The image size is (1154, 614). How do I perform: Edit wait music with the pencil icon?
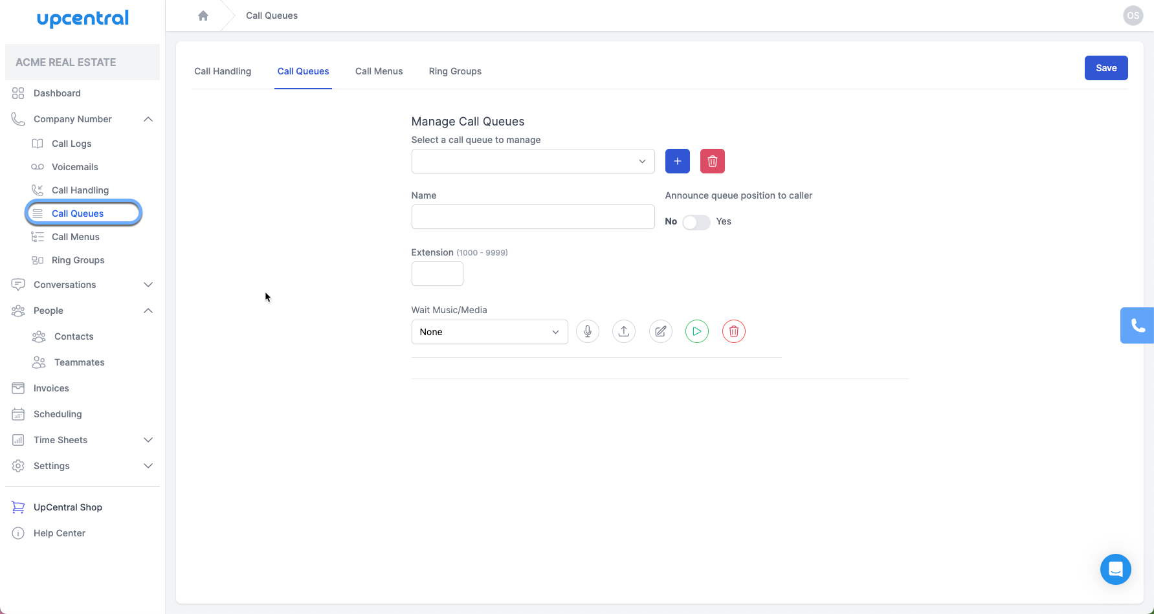pos(660,331)
